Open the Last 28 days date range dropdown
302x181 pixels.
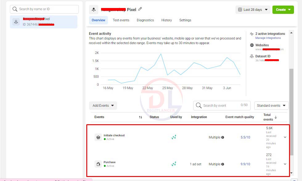point(253,10)
